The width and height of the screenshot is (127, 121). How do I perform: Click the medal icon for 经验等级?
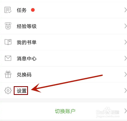[x=8, y=26]
